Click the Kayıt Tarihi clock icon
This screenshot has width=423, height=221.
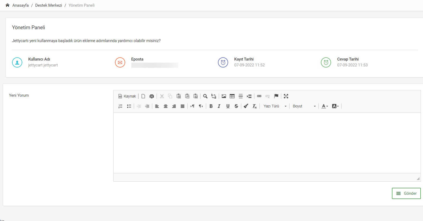223,62
